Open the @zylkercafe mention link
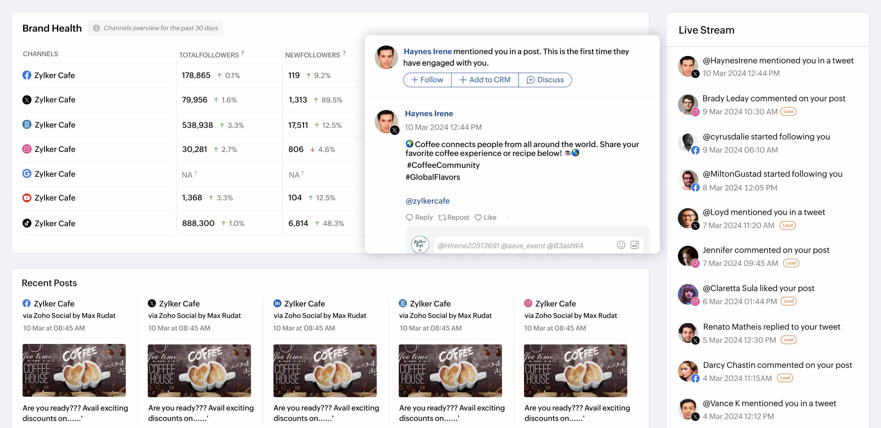This screenshot has height=428, width=881. pos(428,201)
